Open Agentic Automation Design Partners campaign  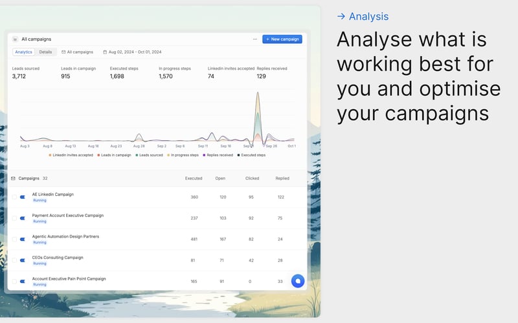coord(65,236)
